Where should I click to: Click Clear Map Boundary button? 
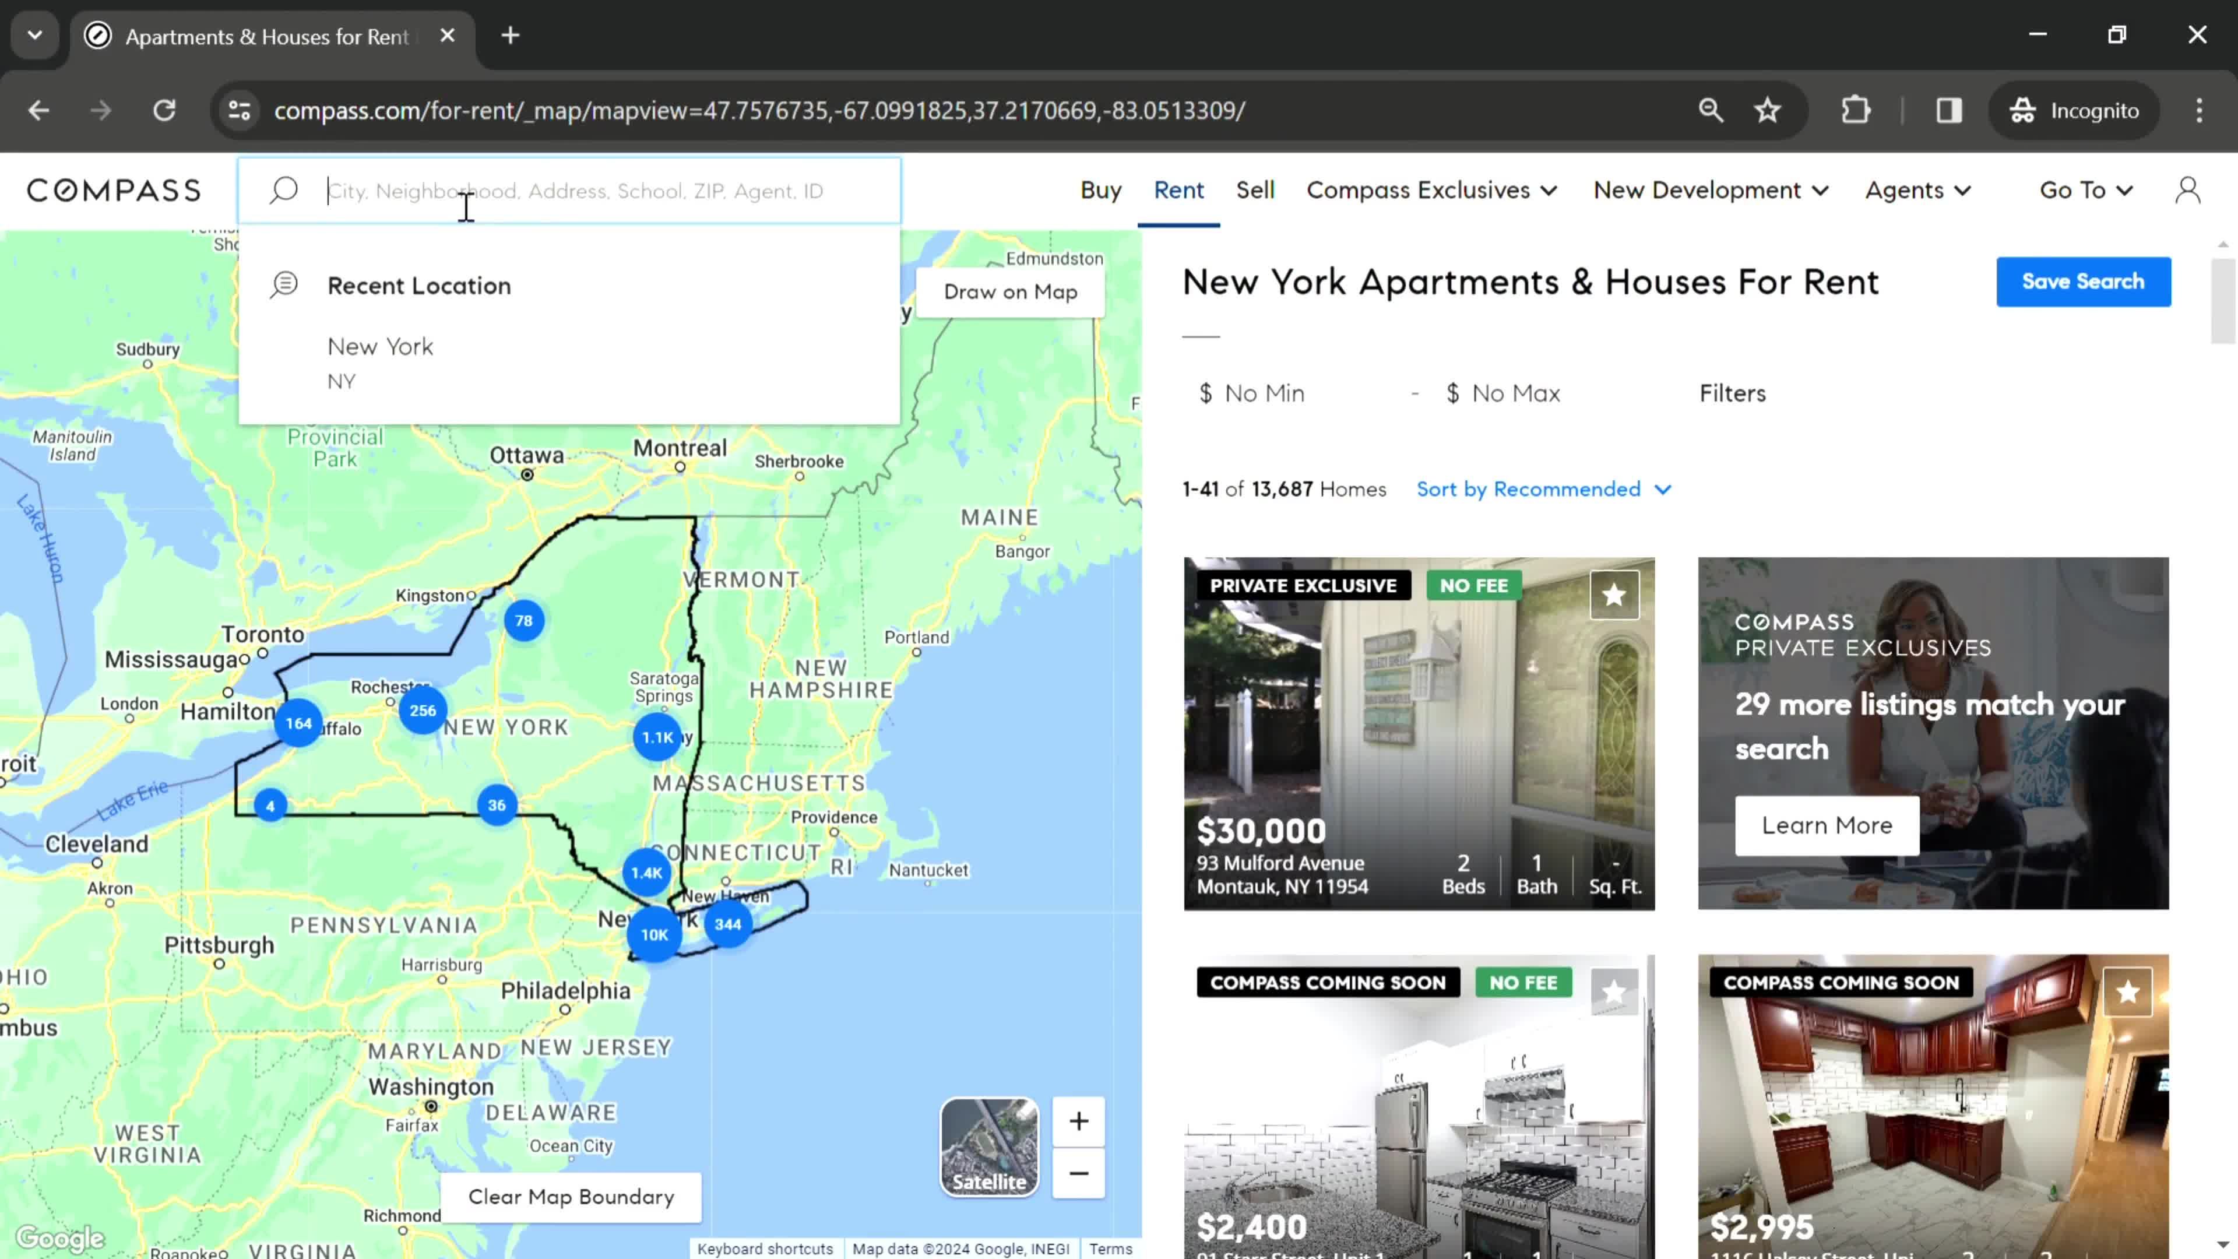point(571,1197)
